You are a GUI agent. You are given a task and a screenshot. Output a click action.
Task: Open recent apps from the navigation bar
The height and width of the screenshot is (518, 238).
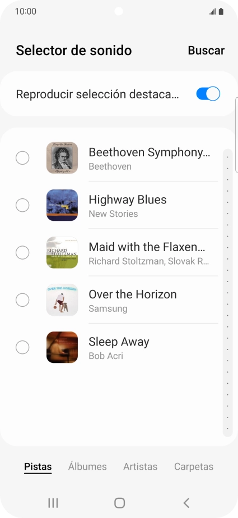tap(53, 503)
